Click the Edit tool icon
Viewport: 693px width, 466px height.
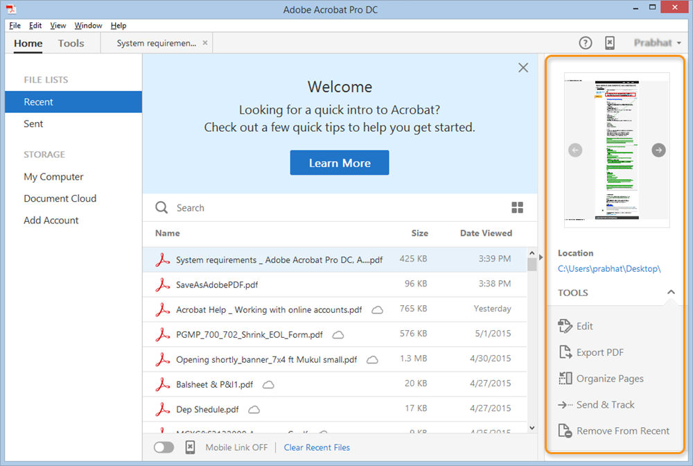[565, 326]
